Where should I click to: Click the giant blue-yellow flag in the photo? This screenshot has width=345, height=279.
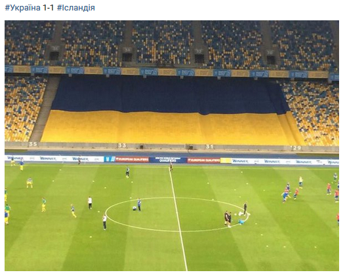(x=169, y=111)
